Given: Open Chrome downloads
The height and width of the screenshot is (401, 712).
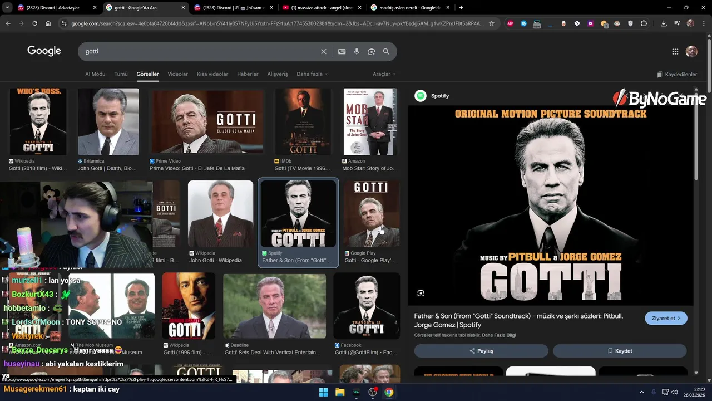Looking at the screenshot, I should (664, 23).
